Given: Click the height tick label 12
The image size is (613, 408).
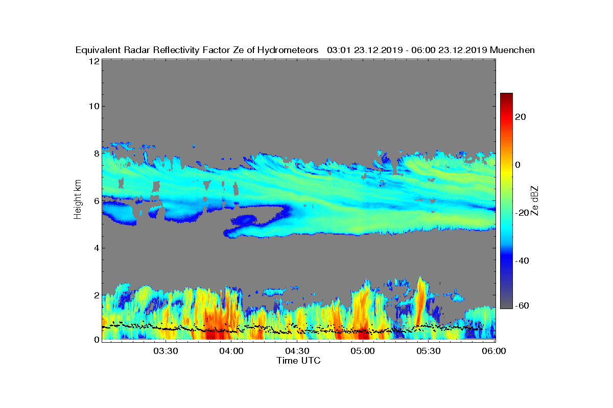Looking at the screenshot, I should pos(93,61).
